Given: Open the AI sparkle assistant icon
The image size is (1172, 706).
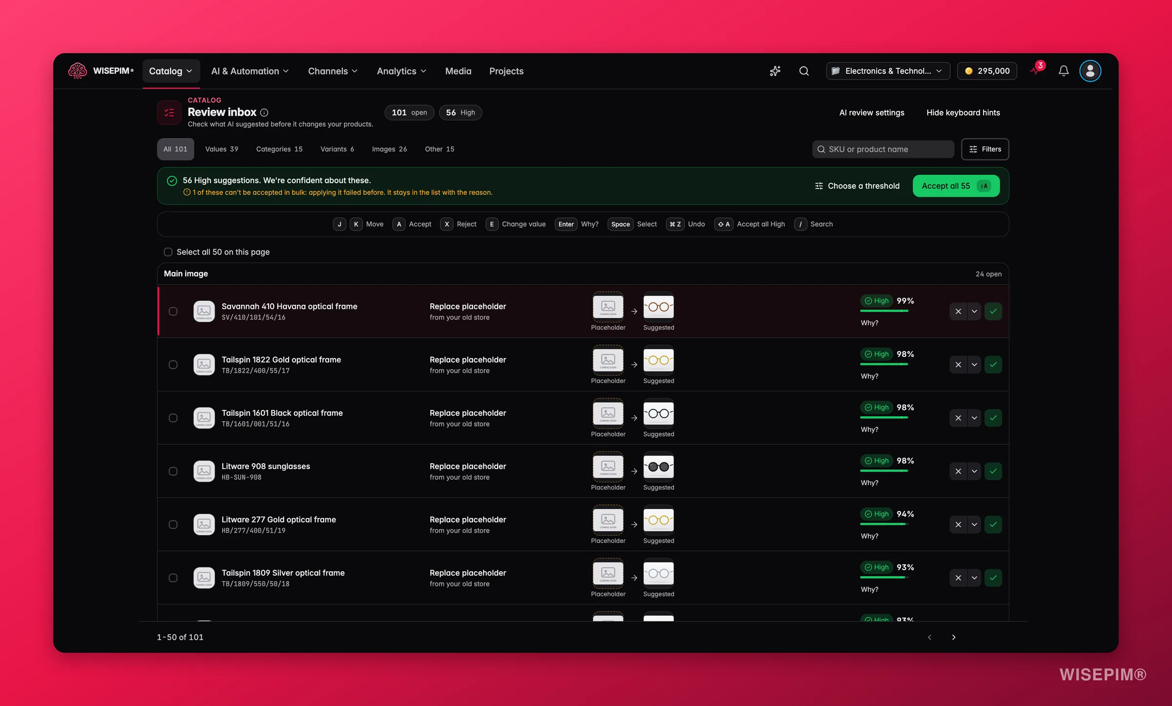Looking at the screenshot, I should point(775,71).
